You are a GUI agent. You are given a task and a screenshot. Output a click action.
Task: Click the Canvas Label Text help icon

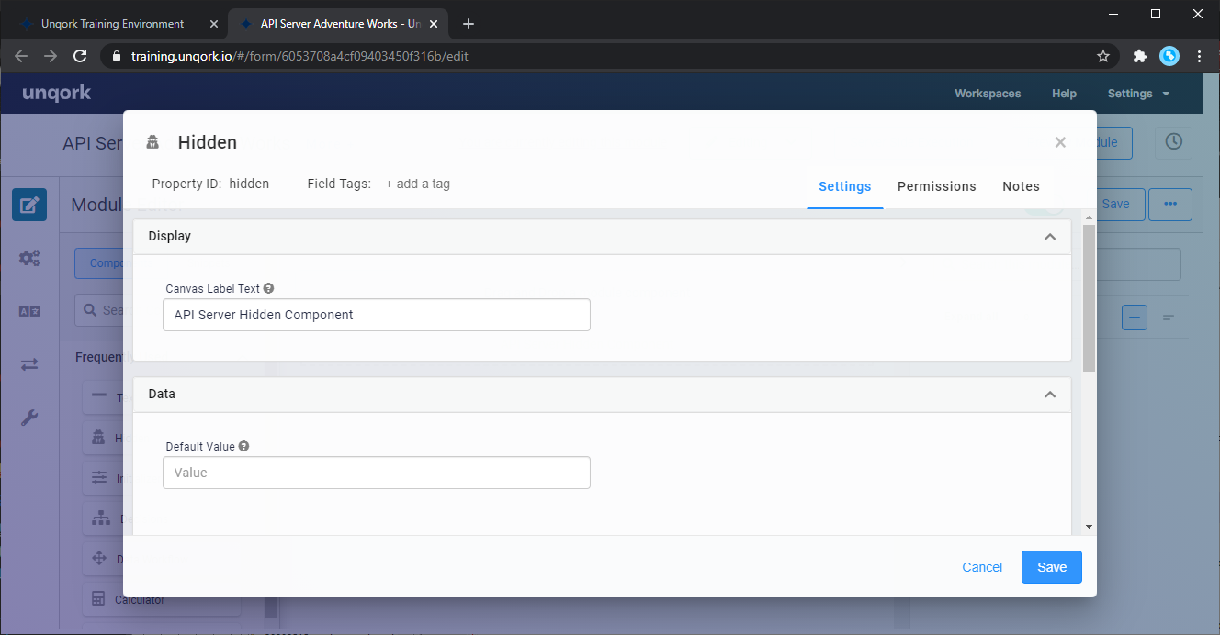[268, 288]
